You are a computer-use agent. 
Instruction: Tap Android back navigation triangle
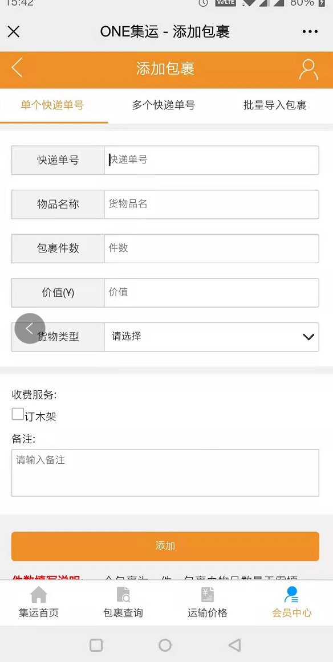coord(234,645)
